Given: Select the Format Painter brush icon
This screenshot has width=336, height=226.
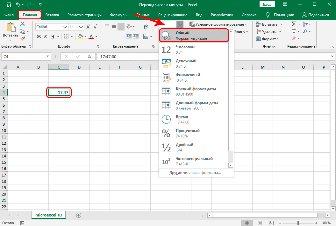Looking at the screenshot, I should coord(23,38).
